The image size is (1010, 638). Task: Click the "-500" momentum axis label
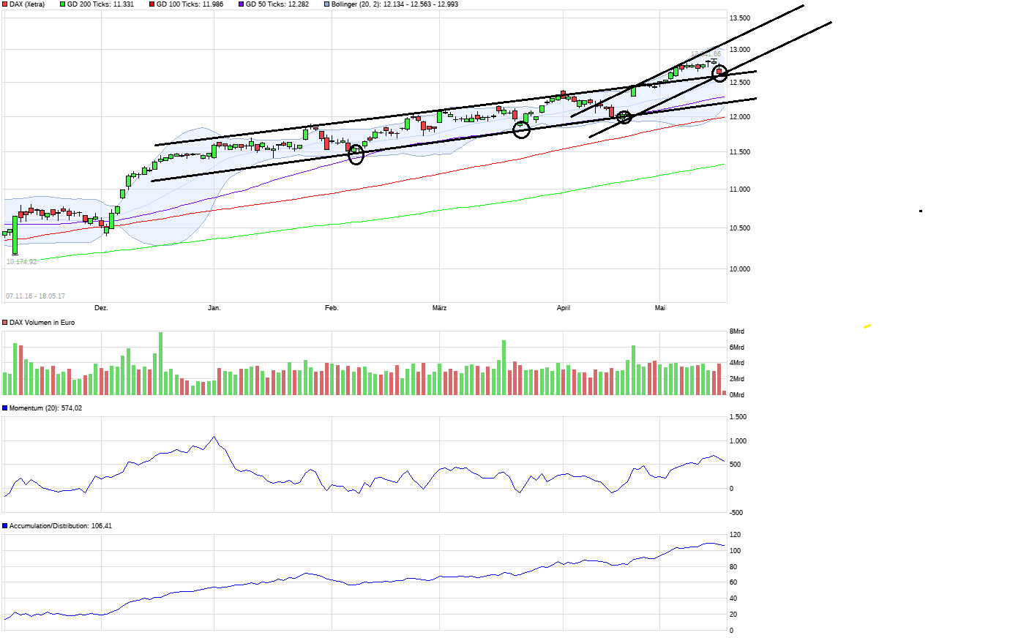736,513
